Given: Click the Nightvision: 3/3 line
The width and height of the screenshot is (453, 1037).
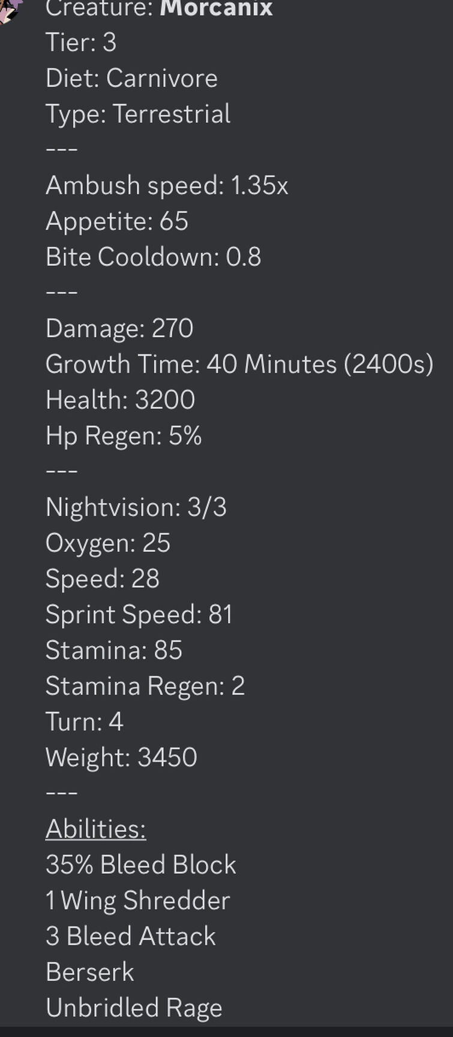Looking at the screenshot, I should click(136, 507).
